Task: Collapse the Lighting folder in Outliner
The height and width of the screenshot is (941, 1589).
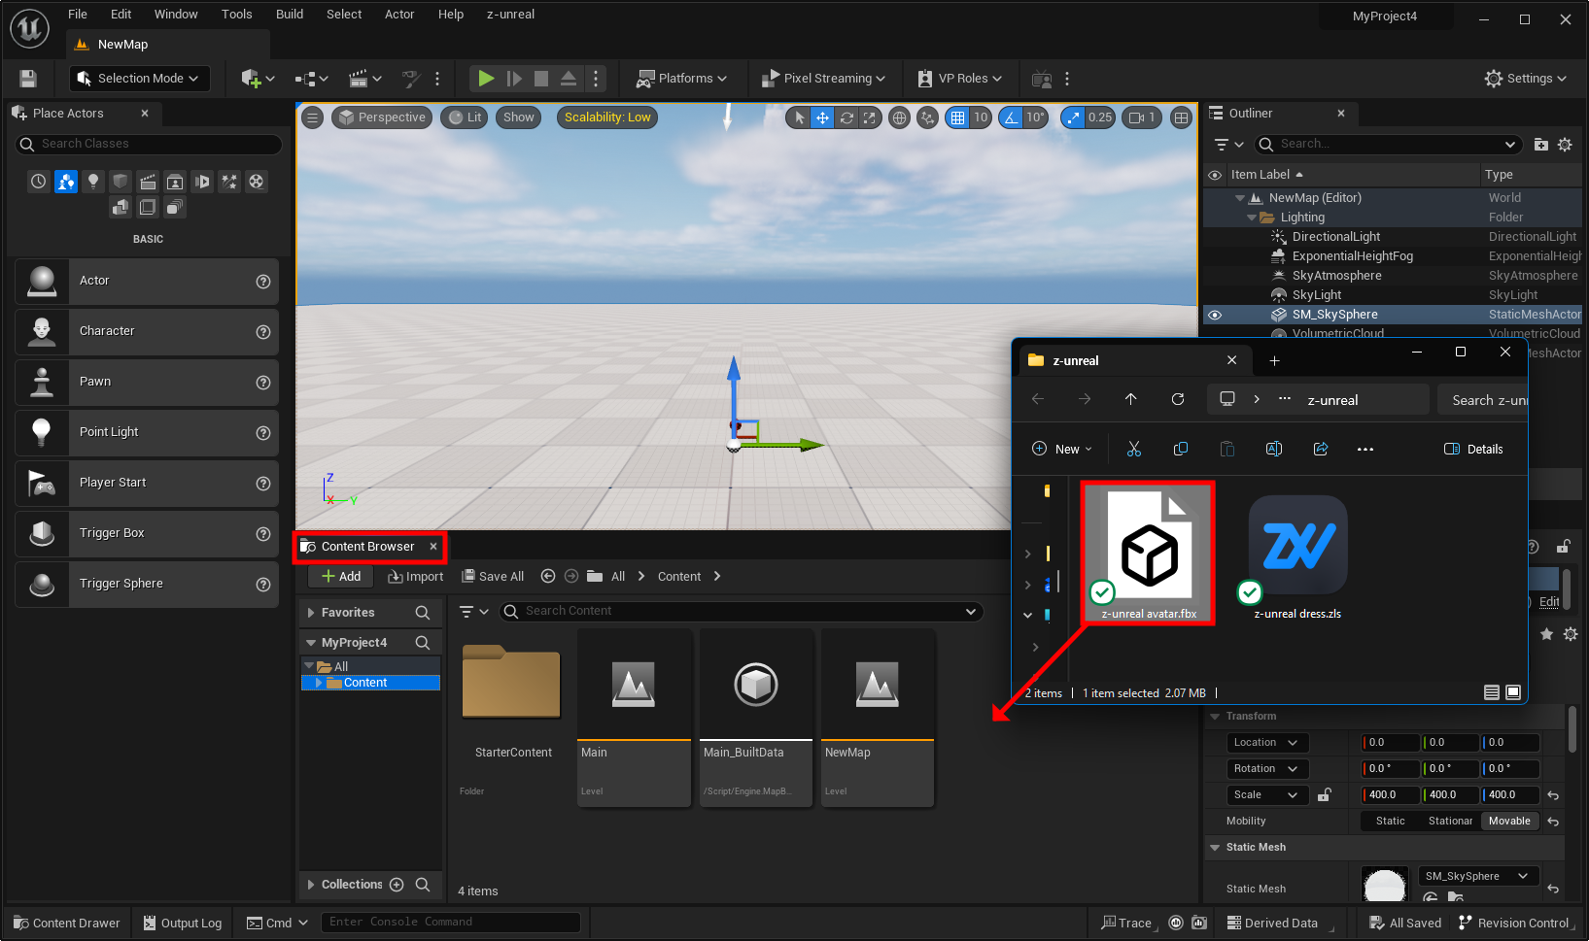Action: tap(1251, 218)
